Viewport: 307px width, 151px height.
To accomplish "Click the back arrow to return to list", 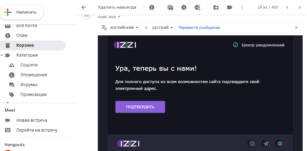I will pyautogui.click(x=83, y=7).
